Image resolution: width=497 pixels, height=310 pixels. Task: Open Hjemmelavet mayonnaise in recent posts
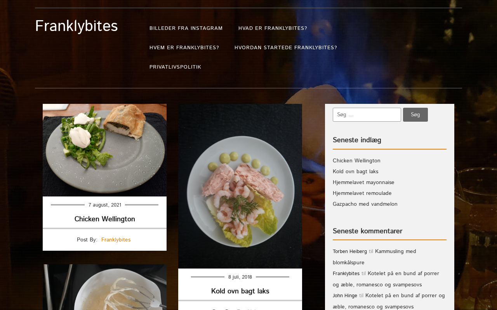coord(363,183)
